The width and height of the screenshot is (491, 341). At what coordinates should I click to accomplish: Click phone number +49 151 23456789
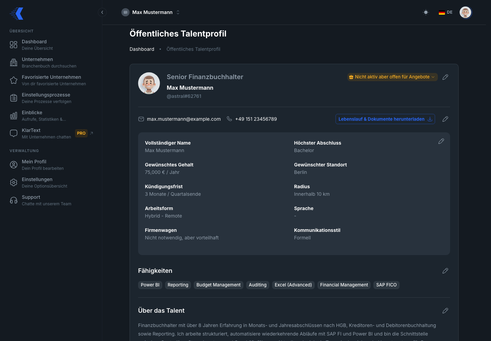(256, 119)
